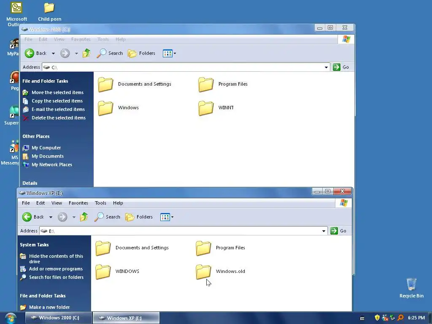
Task: Click address field containing C:\
Action: 186,67
